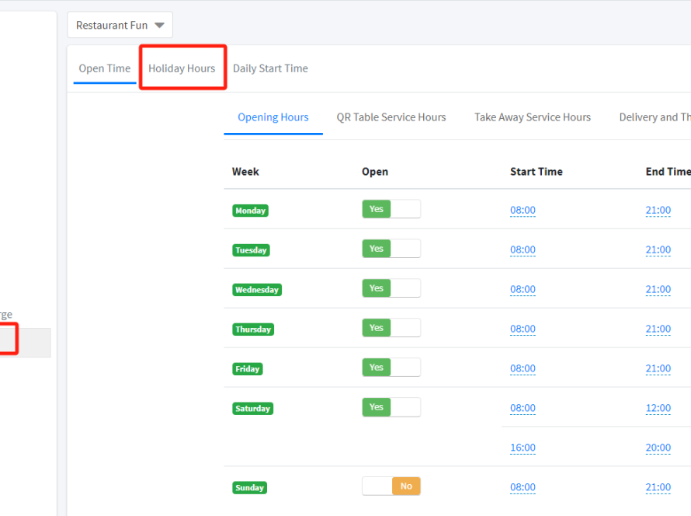Enable the Sunday open switch

point(391,486)
